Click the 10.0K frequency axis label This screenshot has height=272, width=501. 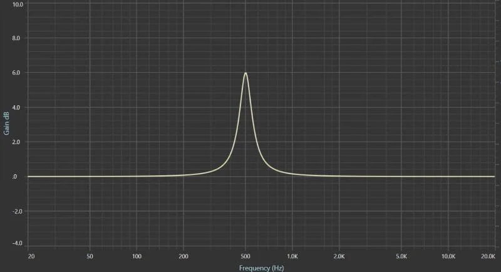pos(448,256)
